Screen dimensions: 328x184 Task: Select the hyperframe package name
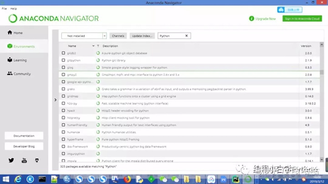[x=75, y=139]
